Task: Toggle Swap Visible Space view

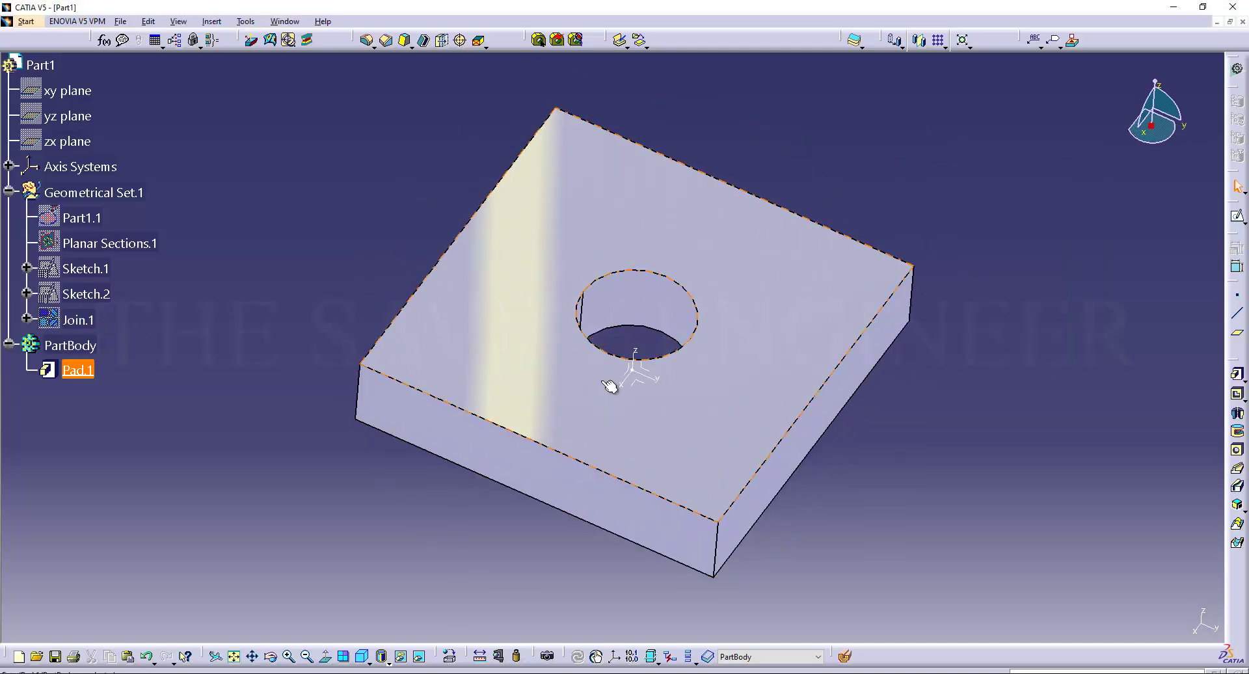Action: (419, 656)
